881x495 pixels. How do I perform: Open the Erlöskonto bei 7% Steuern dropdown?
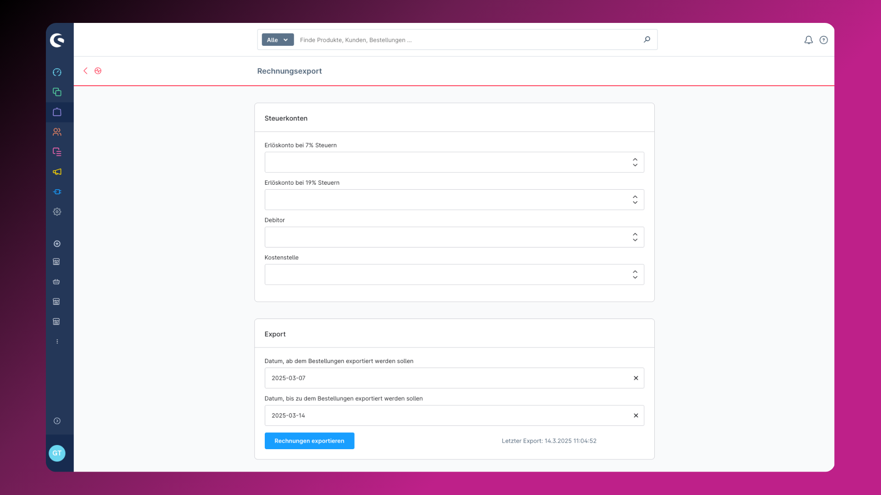coord(454,162)
